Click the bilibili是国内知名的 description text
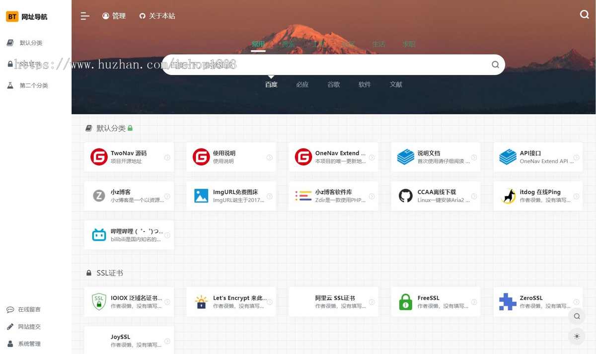 136,239
